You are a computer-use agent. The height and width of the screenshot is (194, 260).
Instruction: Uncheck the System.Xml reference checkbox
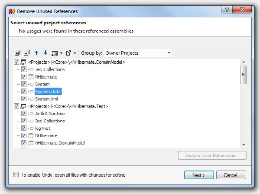click(23, 99)
